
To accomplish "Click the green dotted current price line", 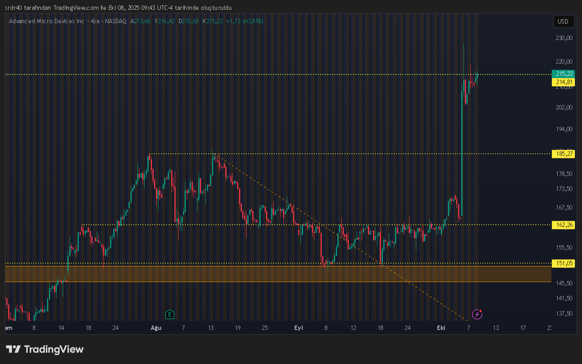I will click(x=278, y=74).
